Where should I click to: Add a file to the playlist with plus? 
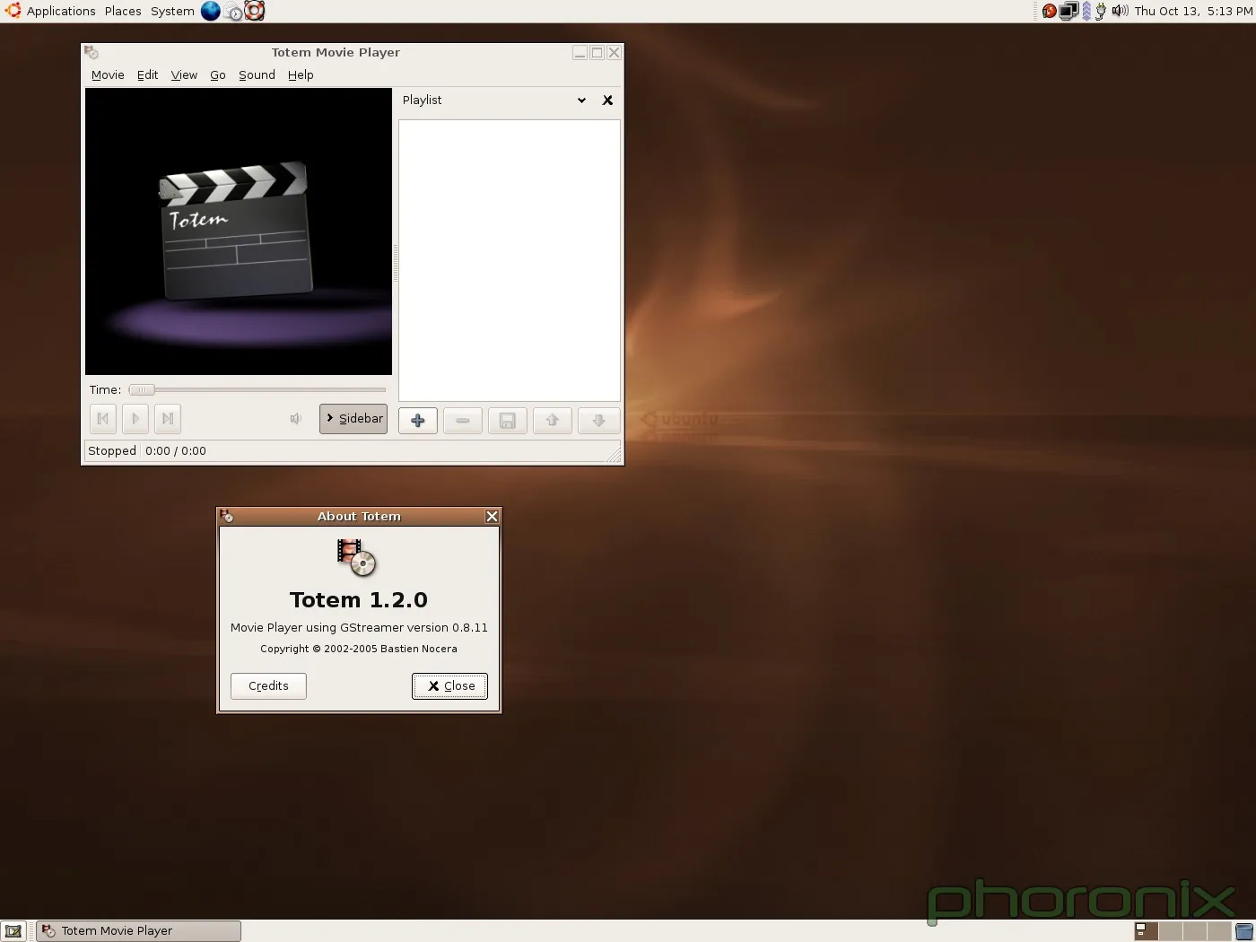tap(418, 421)
